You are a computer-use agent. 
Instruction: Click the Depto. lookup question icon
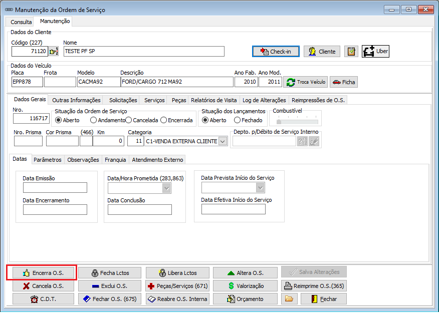click(x=302, y=141)
